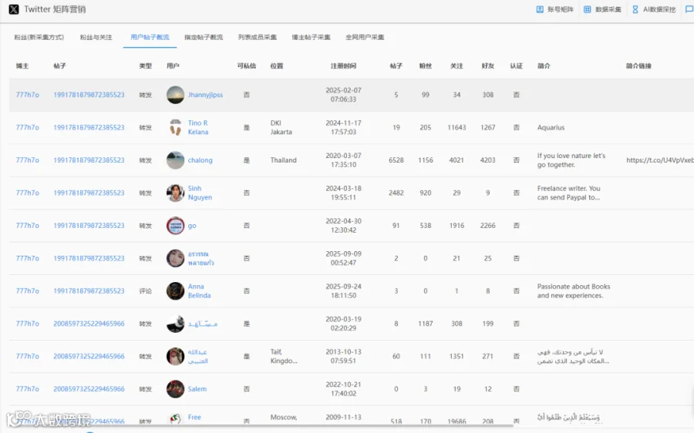
Task: Open the chalong user link
Action: (x=200, y=160)
